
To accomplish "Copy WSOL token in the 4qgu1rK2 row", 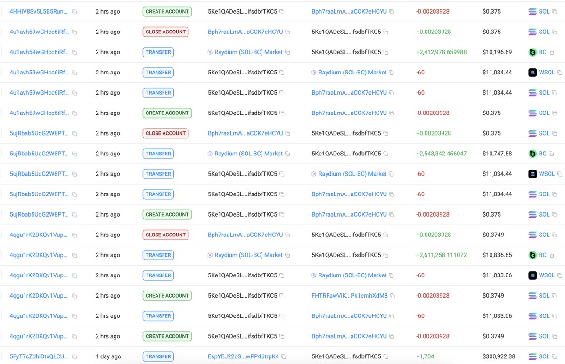I will pyautogui.click(x=559, y=276).
